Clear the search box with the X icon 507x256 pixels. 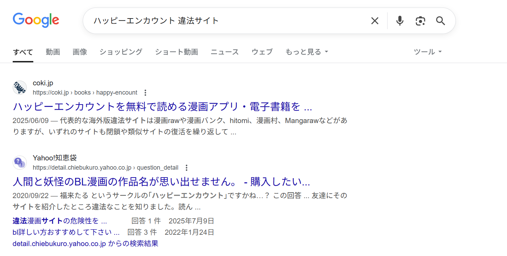(375, 21)
